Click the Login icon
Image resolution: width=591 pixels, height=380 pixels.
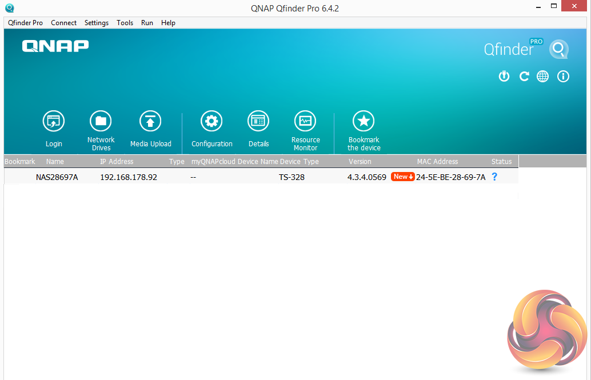(x=54, y=121)
